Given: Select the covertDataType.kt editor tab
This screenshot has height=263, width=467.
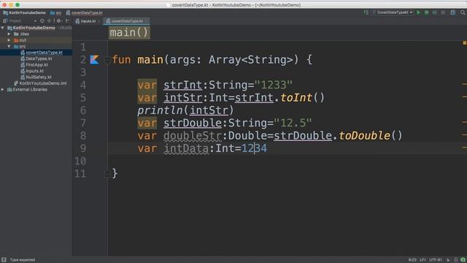Looking at the screenshot, I should coord(127,21).
